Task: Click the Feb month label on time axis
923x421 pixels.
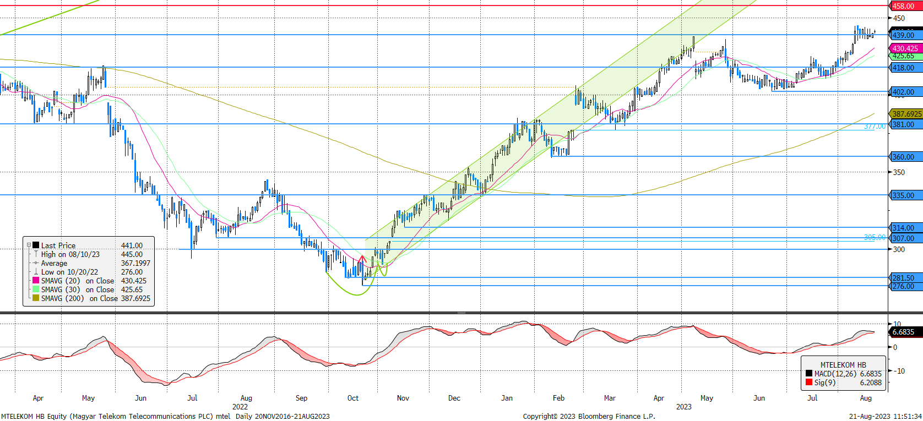Action: 558,398
